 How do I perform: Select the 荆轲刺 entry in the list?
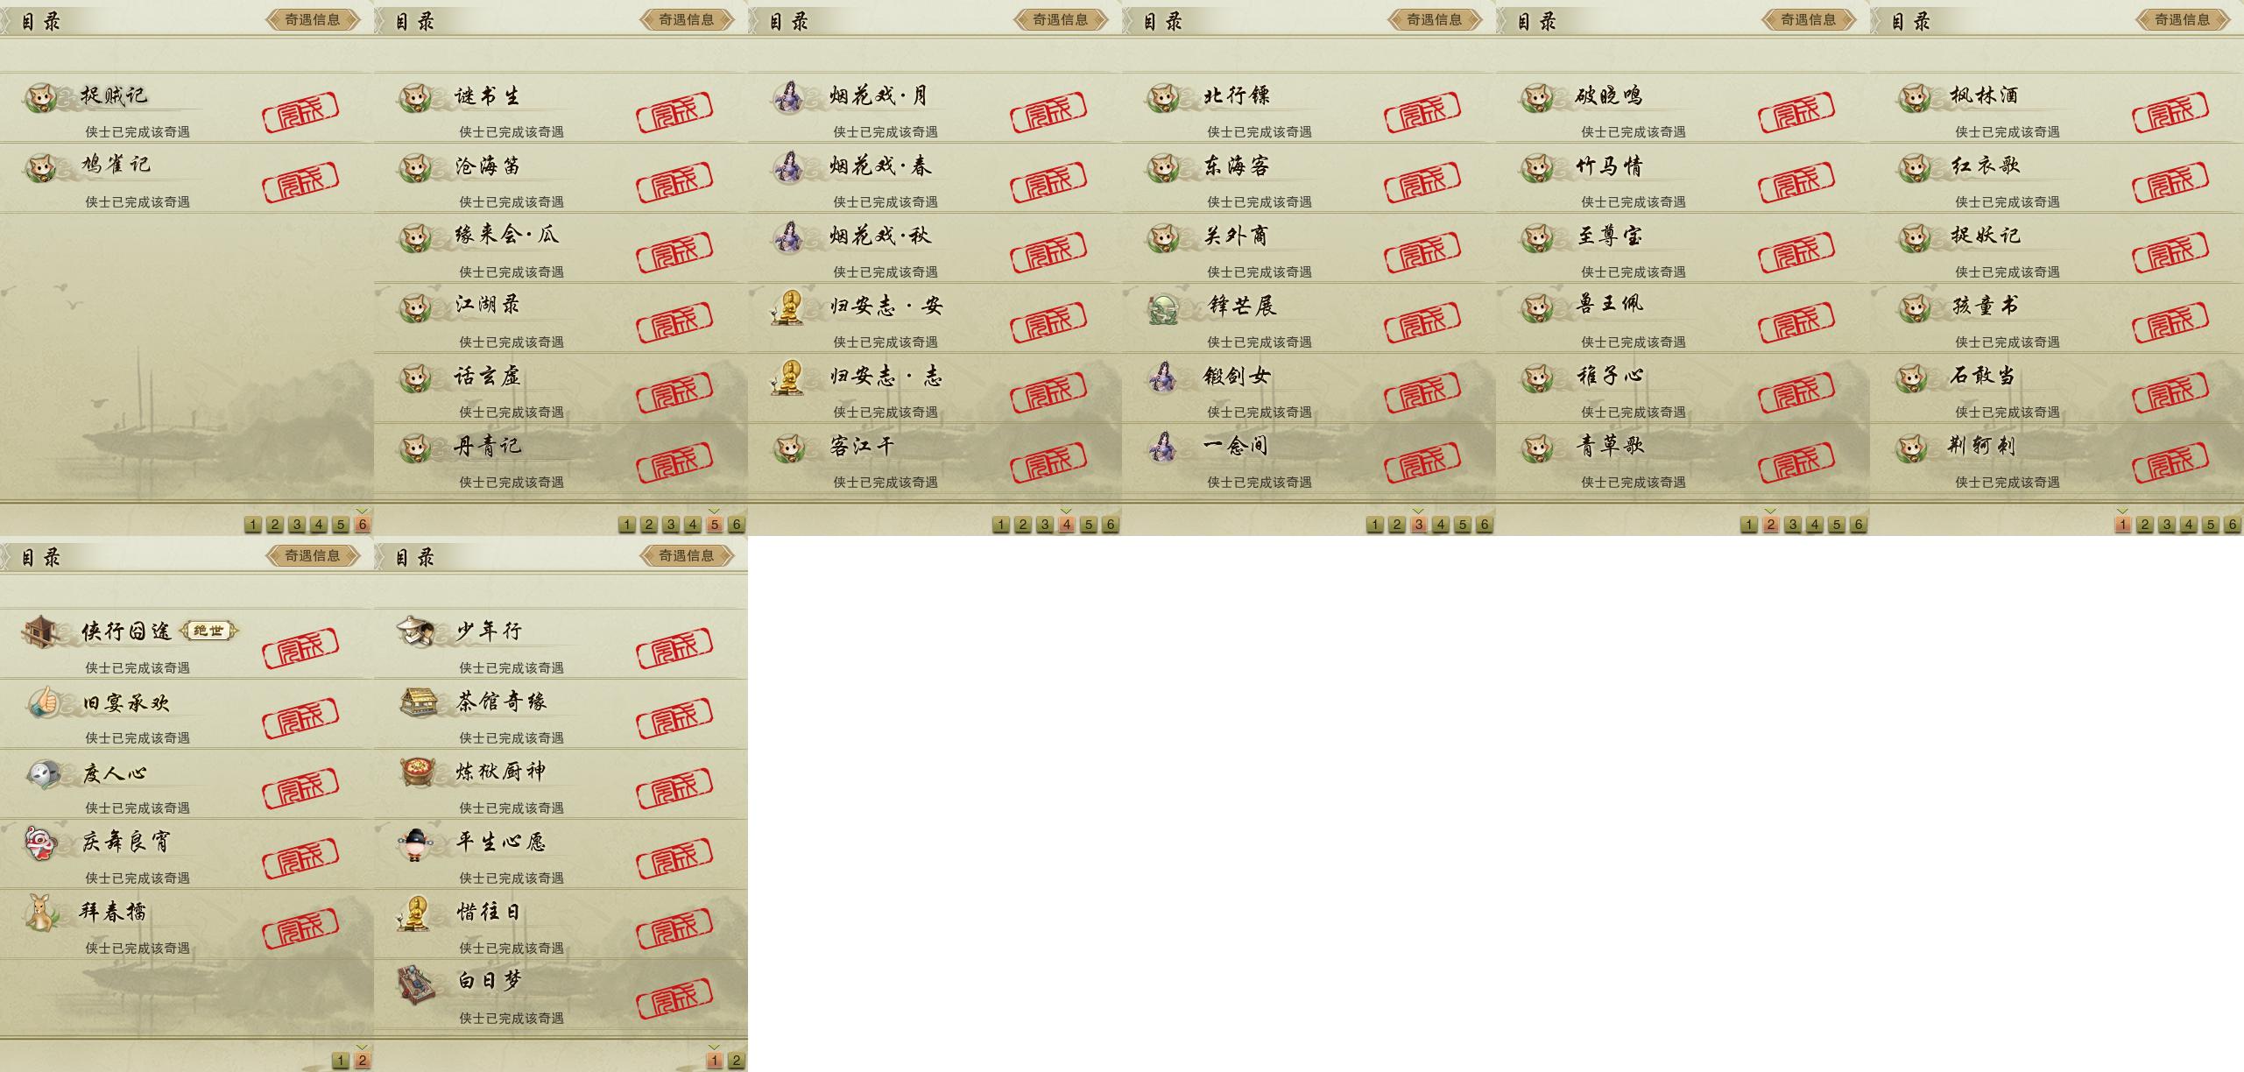pos(2057,458)
